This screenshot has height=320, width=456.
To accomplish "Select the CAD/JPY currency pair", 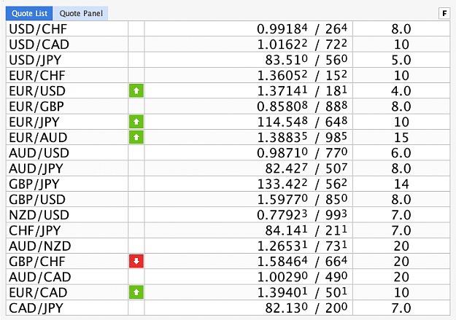I will click(36, 308).
